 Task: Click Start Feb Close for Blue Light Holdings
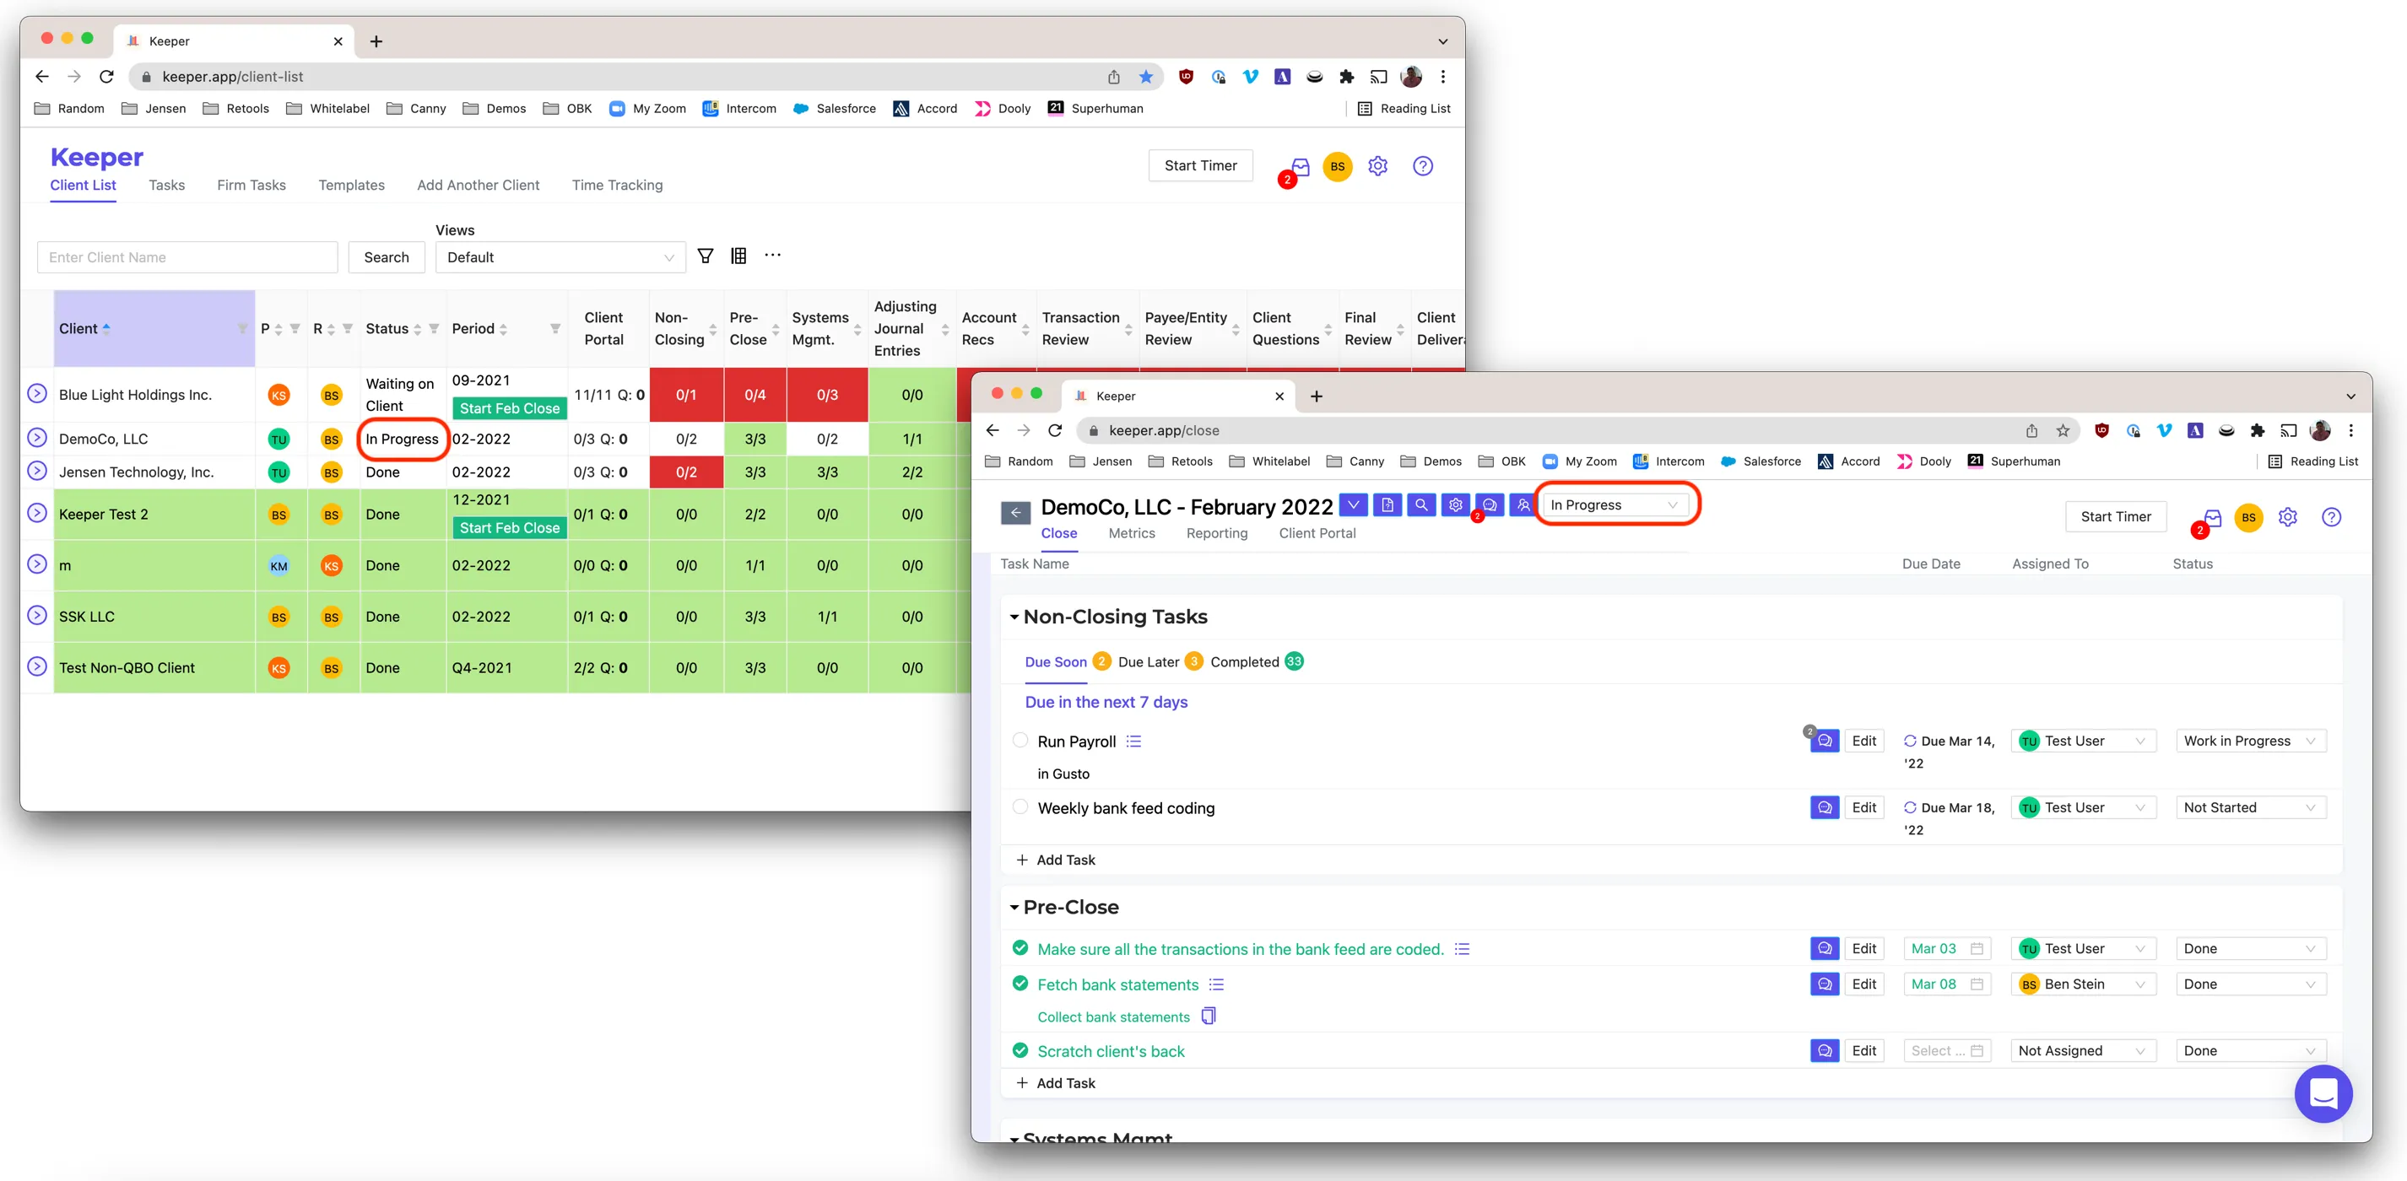509,408
